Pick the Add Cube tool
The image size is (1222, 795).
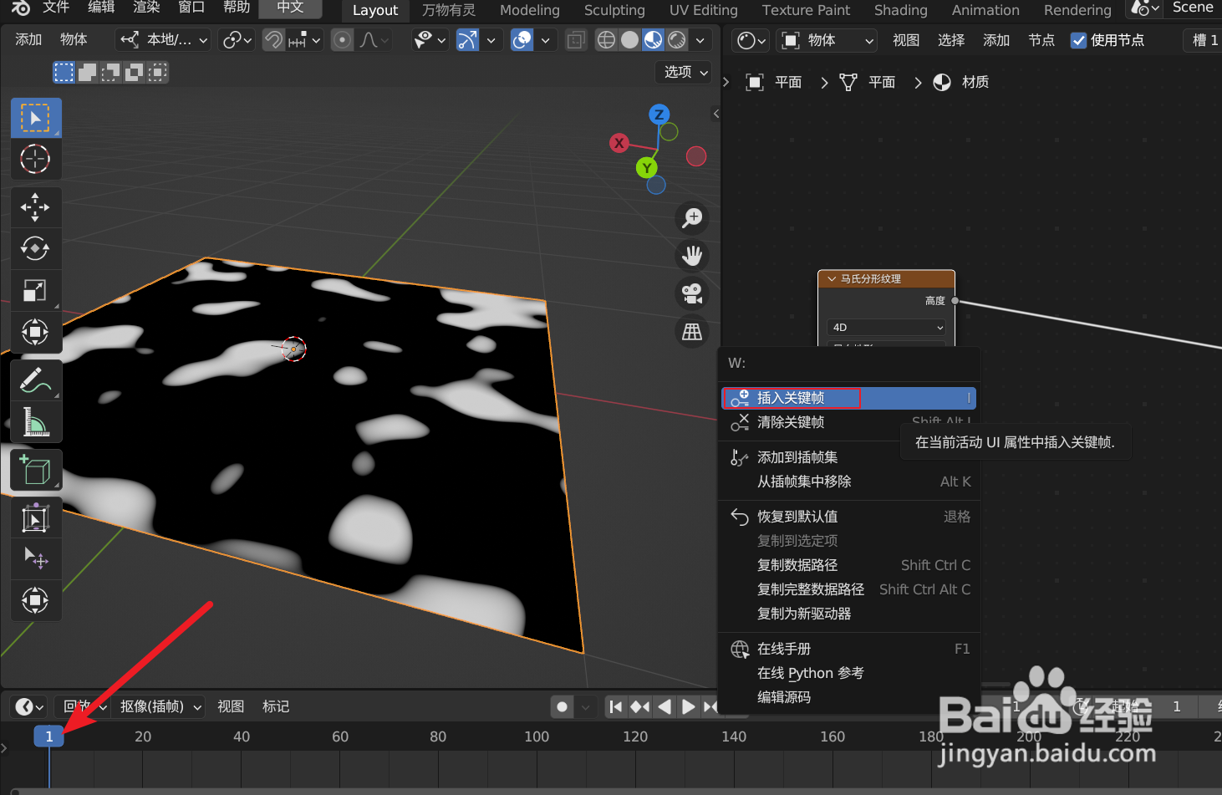[x=35, y=471]
